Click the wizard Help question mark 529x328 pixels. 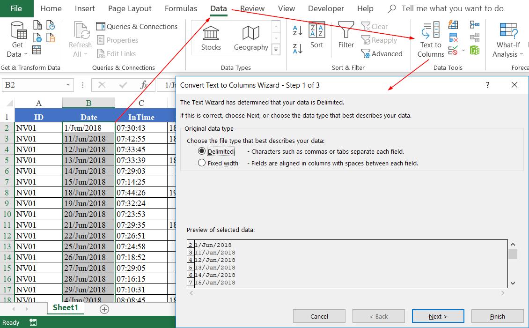click(x=487, y=85)
